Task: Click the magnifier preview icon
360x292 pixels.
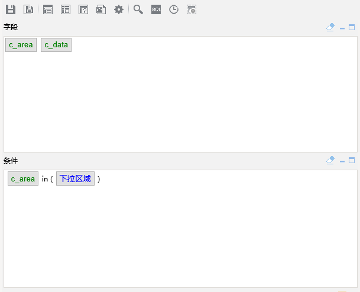Action: pos(138,9)
